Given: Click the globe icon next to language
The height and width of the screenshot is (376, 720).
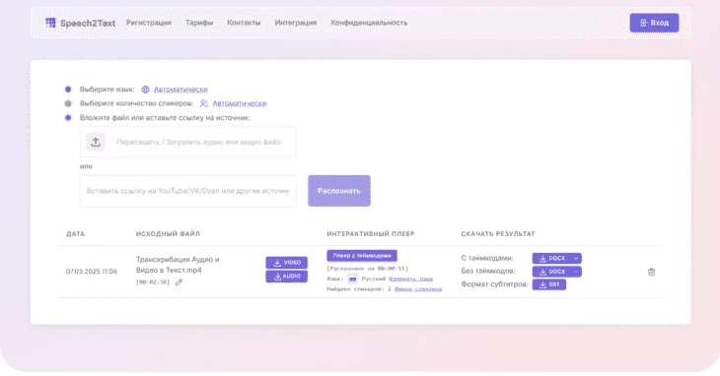Looking at the screenshot, I should (145, 90).
